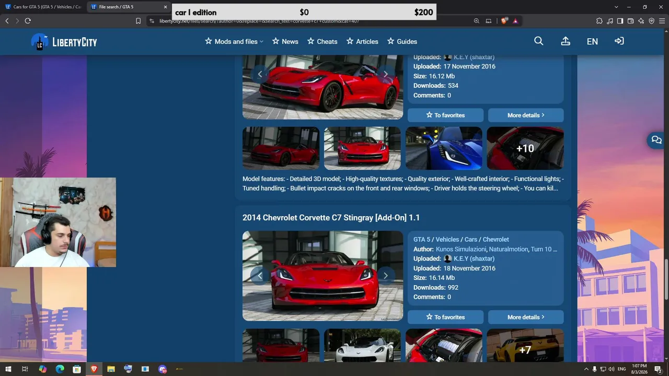Reload the page with the refresh icon
The height and width of the screenshot is (376, 669).
tap(28, 21)
